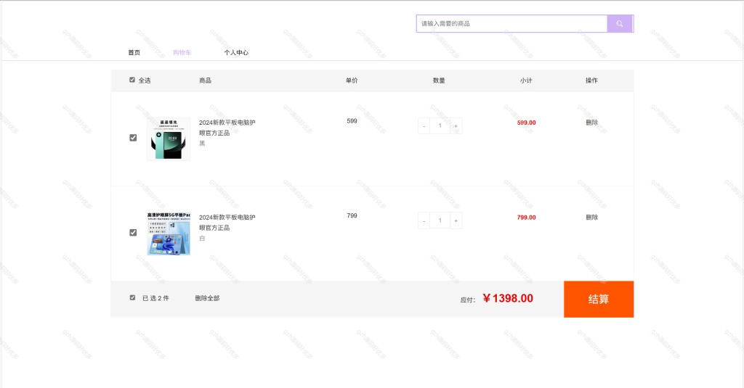Viewport: 744px width, 388px height.
Task: Decrease quantity of the 599 tablet
Action: tap(424, 126)
